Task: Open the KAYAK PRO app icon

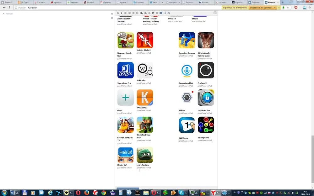Action: pyautogui.click(x=145, y=98)
